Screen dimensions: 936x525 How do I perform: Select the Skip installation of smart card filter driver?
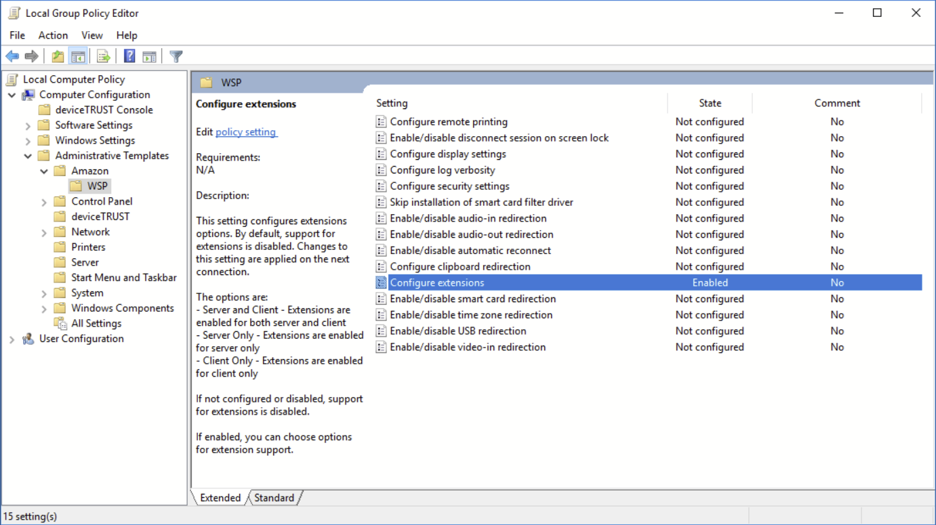481,202
